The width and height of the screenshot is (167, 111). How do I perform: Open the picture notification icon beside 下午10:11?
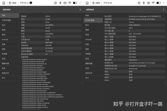click(x=31, y=3)
